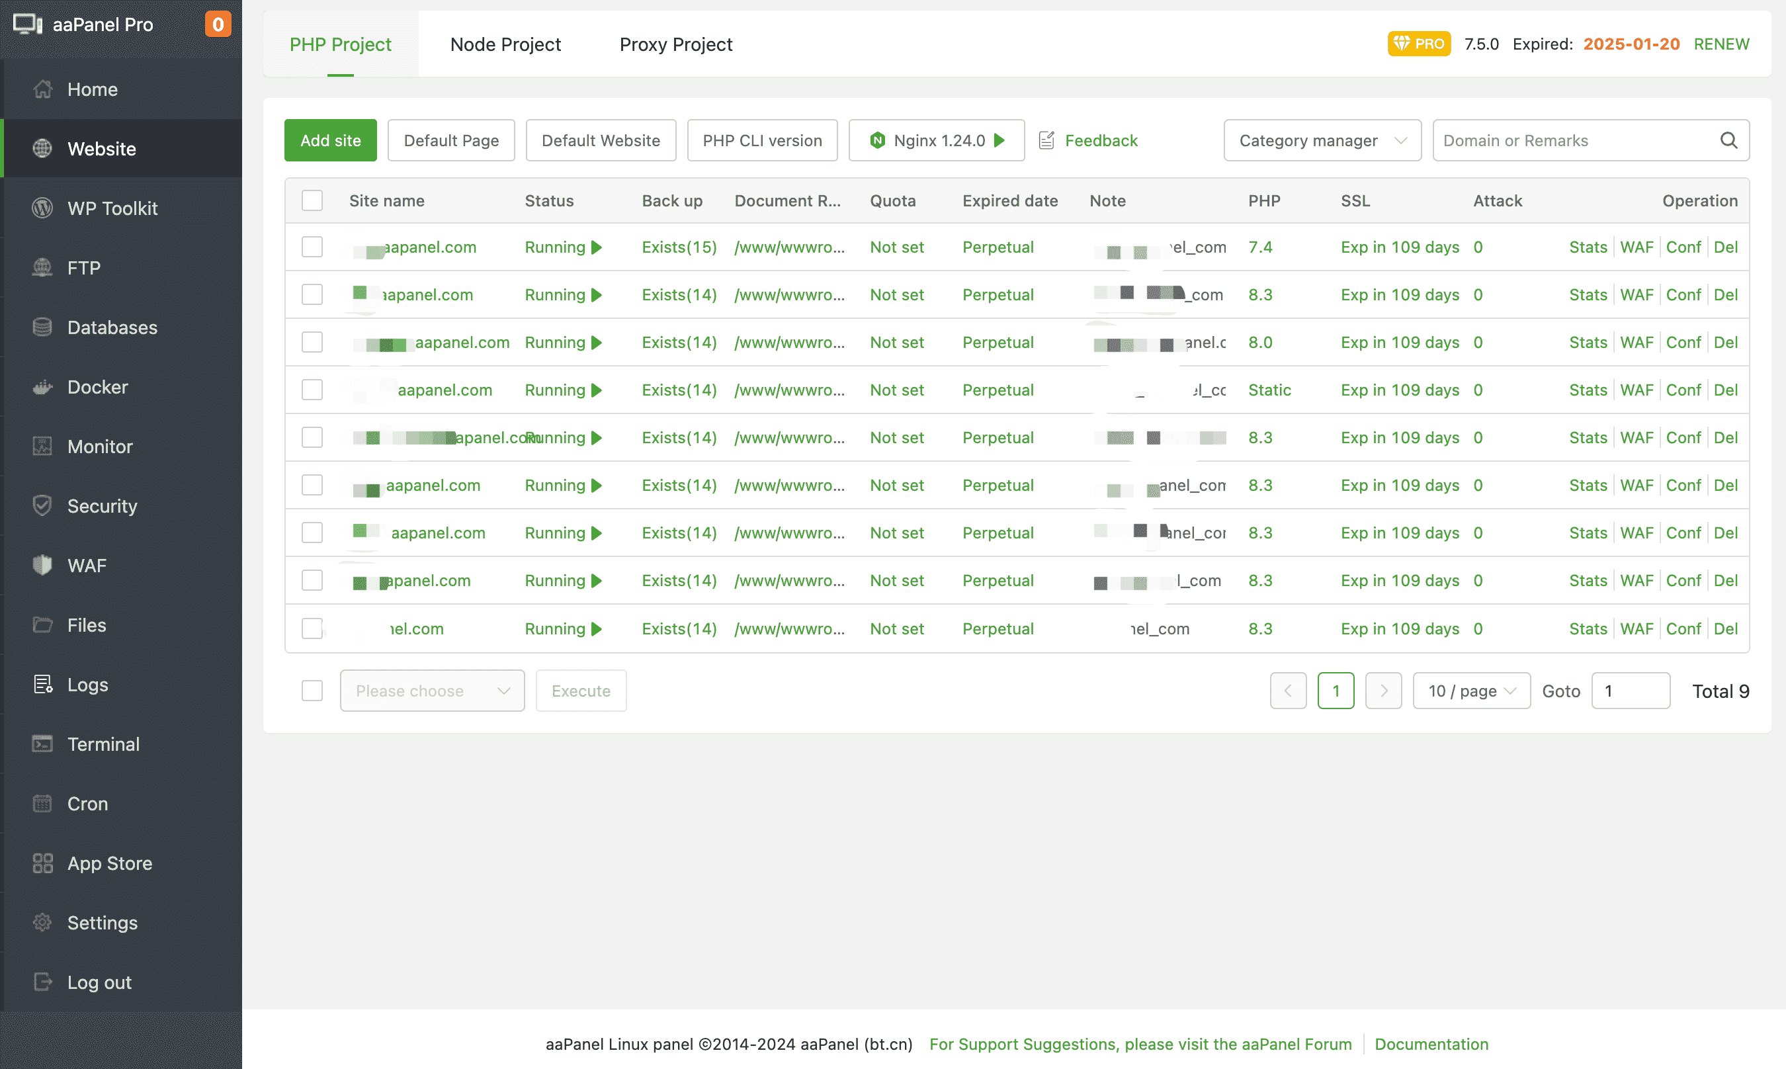The height and width of the screenshot is (1069, 1786).
Task: Open the Please choose batch dropdown
Action: click(432, 691)
